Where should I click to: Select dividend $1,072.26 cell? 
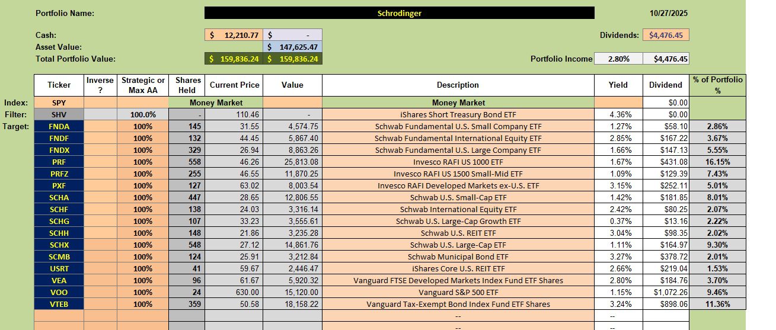(666, 292)
